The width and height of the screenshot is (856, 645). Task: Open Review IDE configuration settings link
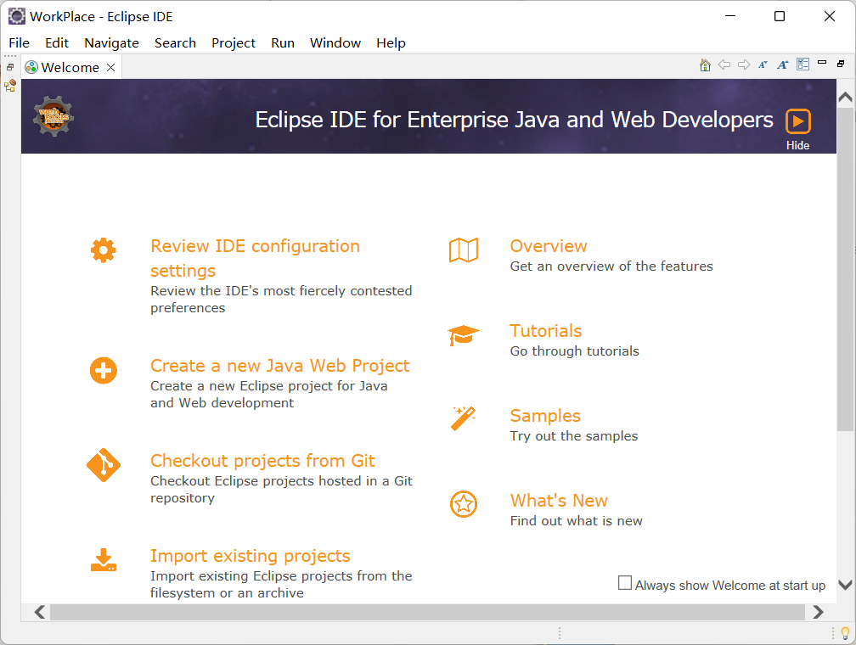(x=255, y=258)
